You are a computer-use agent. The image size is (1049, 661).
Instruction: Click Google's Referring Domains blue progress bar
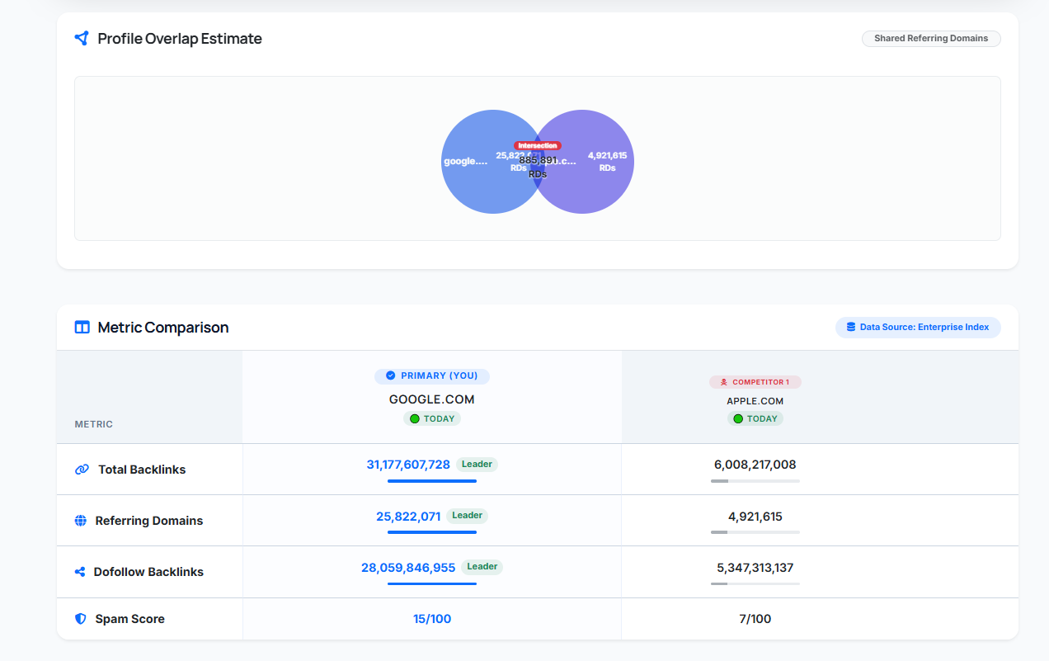(x=432, y=532)
